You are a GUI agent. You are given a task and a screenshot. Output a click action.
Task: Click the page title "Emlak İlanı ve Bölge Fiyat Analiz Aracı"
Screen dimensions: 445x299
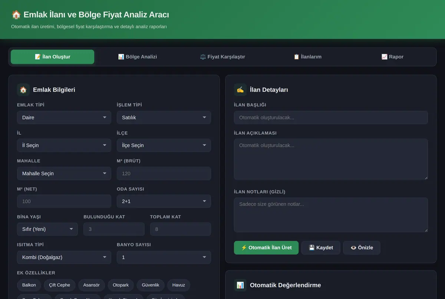coord(90,15)
